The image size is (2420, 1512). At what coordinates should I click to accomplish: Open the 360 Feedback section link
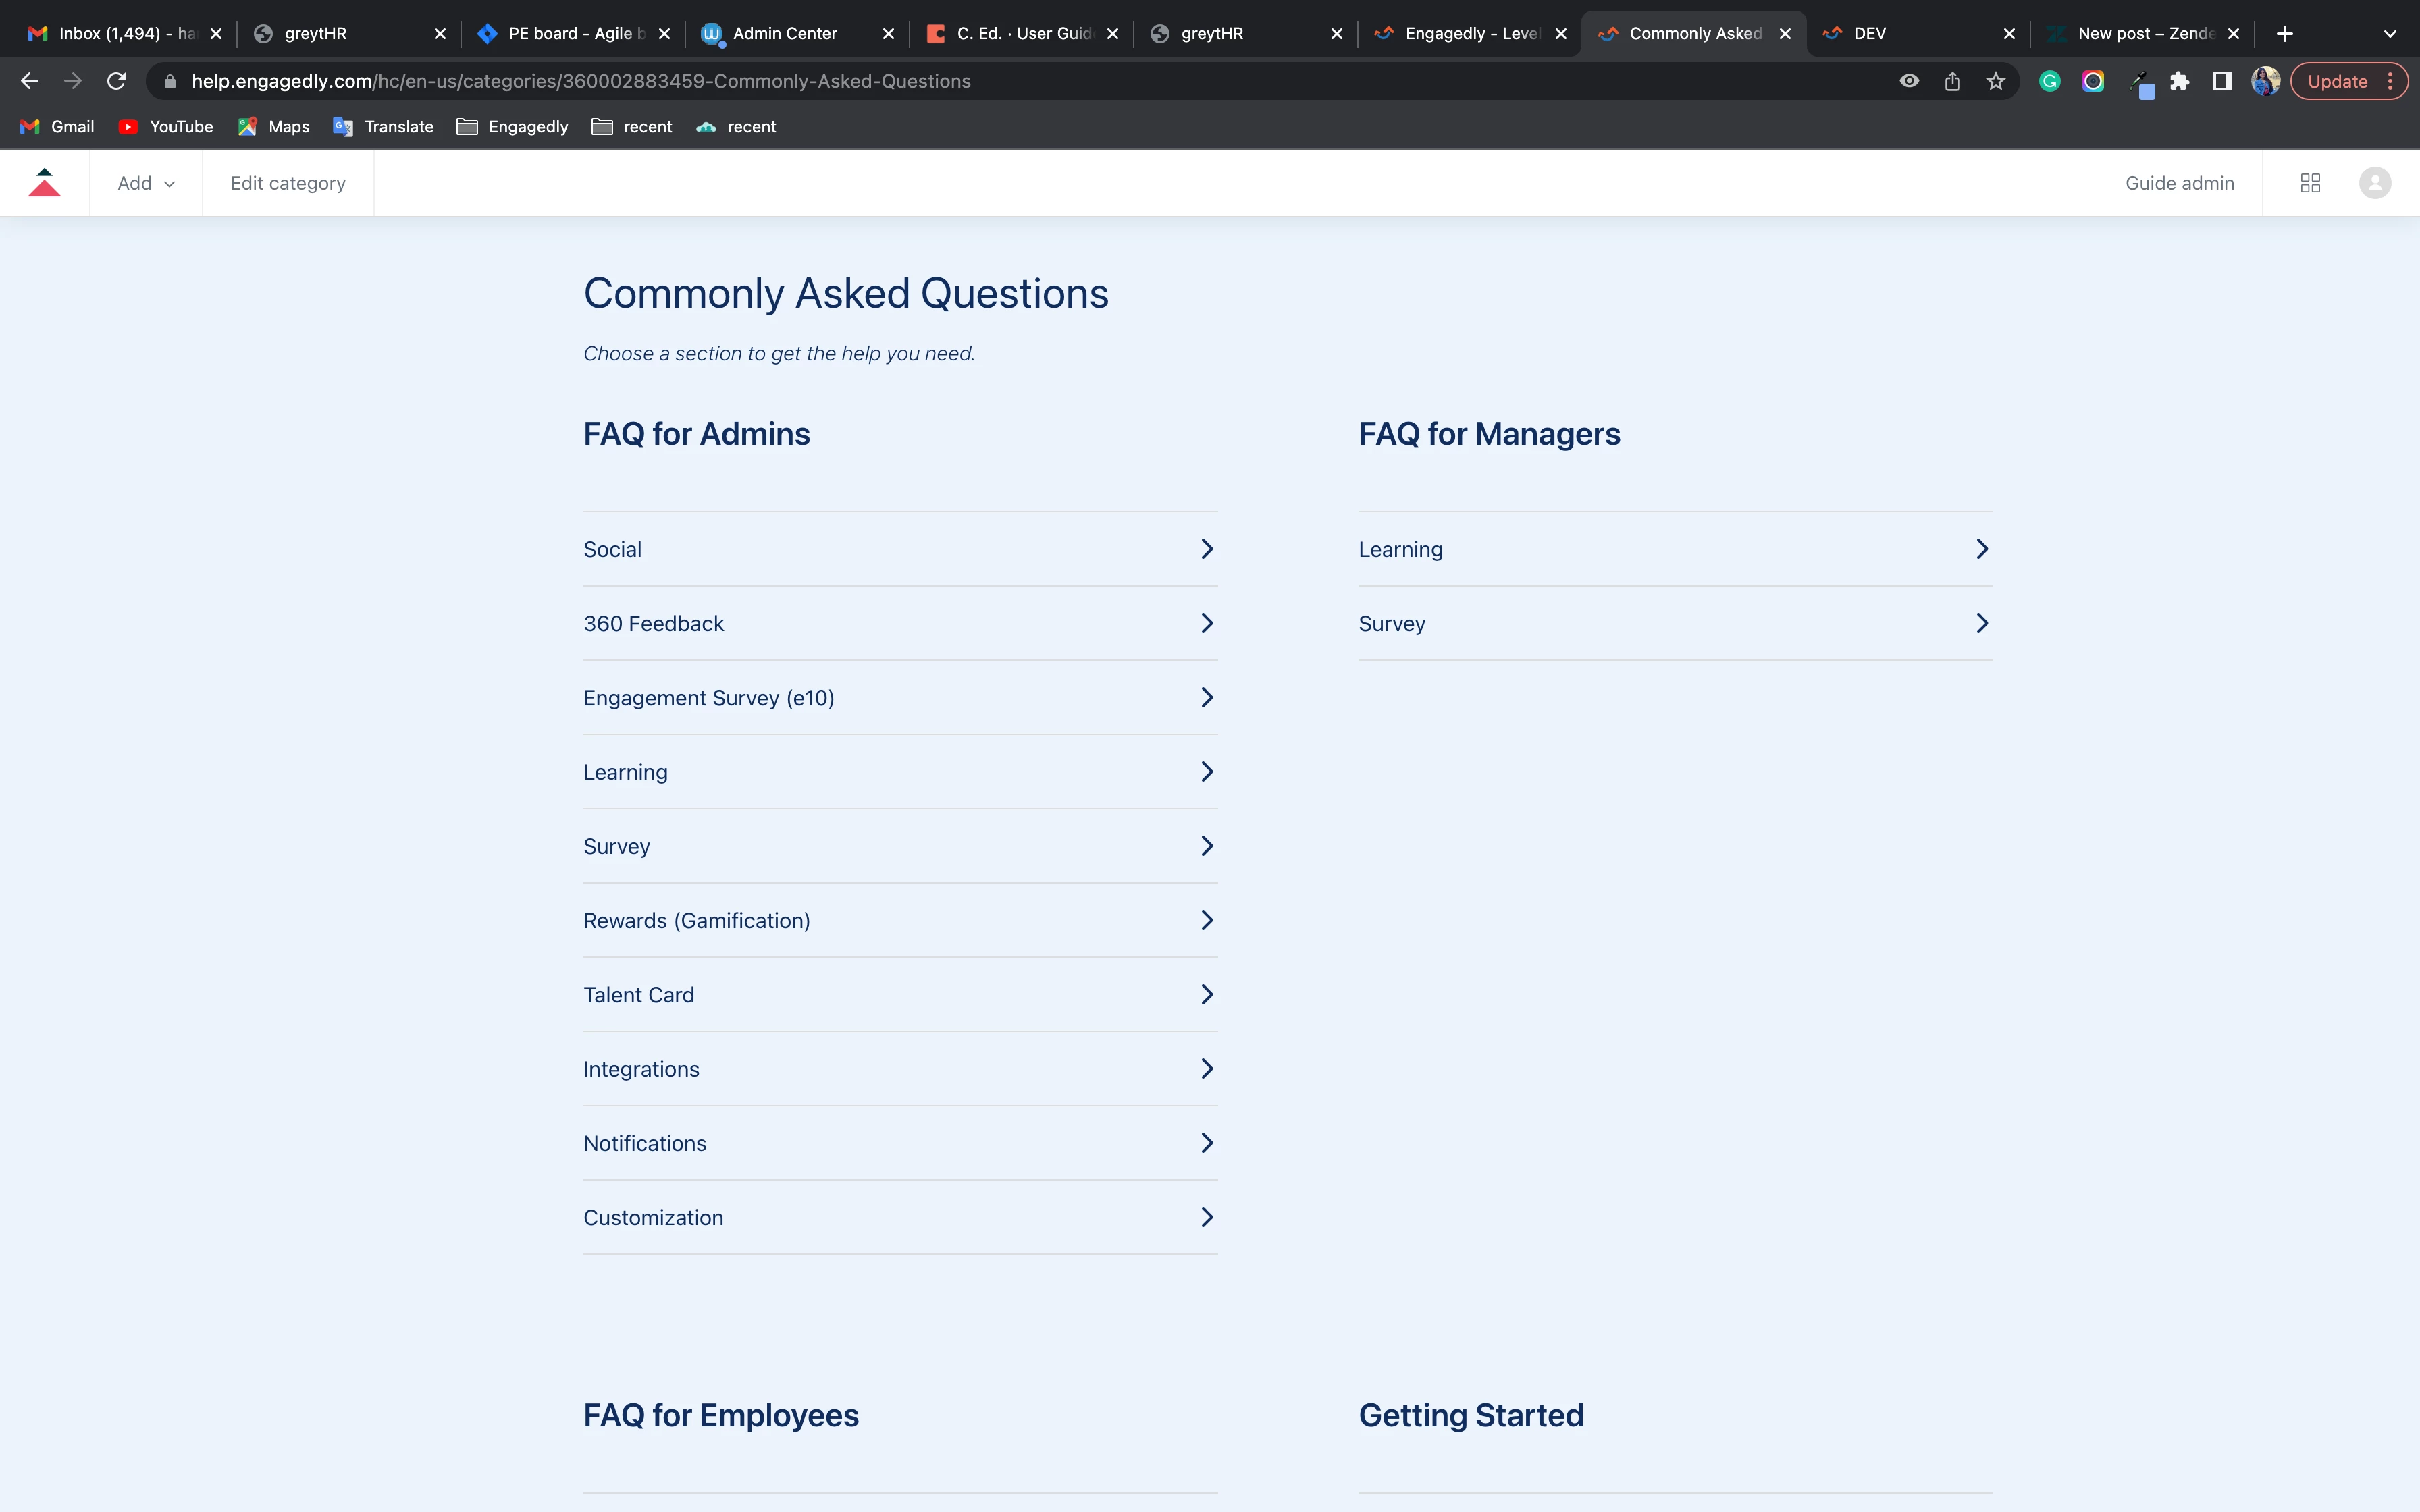coord(654,624)
